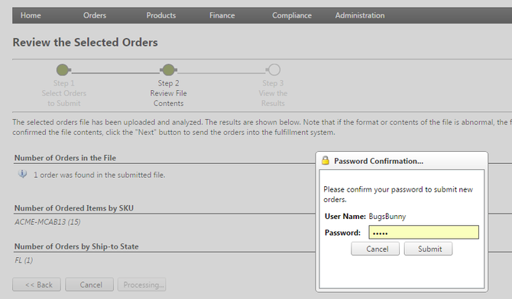The height and width of the screenshot is (299, 512).
Task: Select the Step 2 circle indicator
Action: click(168, 69)
